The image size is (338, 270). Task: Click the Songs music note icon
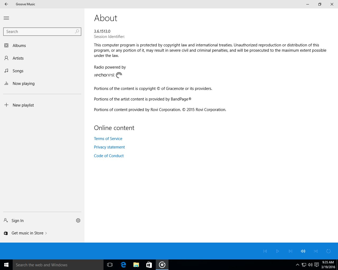pyautogui.click(x=6, y=71)
